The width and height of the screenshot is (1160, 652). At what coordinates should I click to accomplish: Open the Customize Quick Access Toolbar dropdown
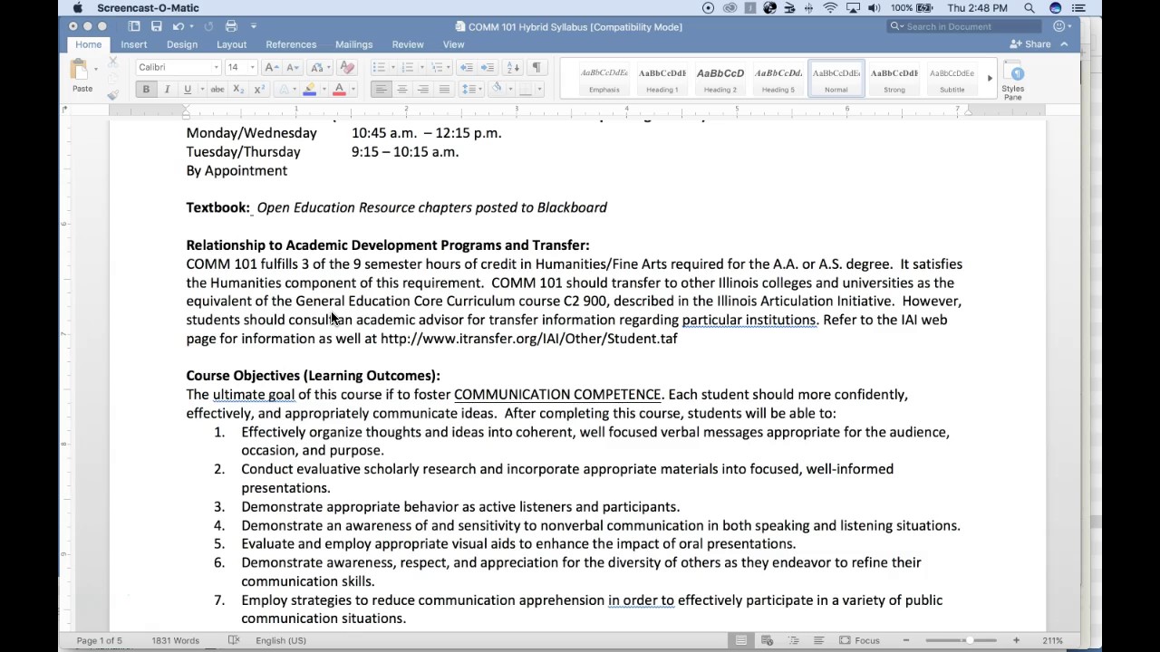point(254,26)
